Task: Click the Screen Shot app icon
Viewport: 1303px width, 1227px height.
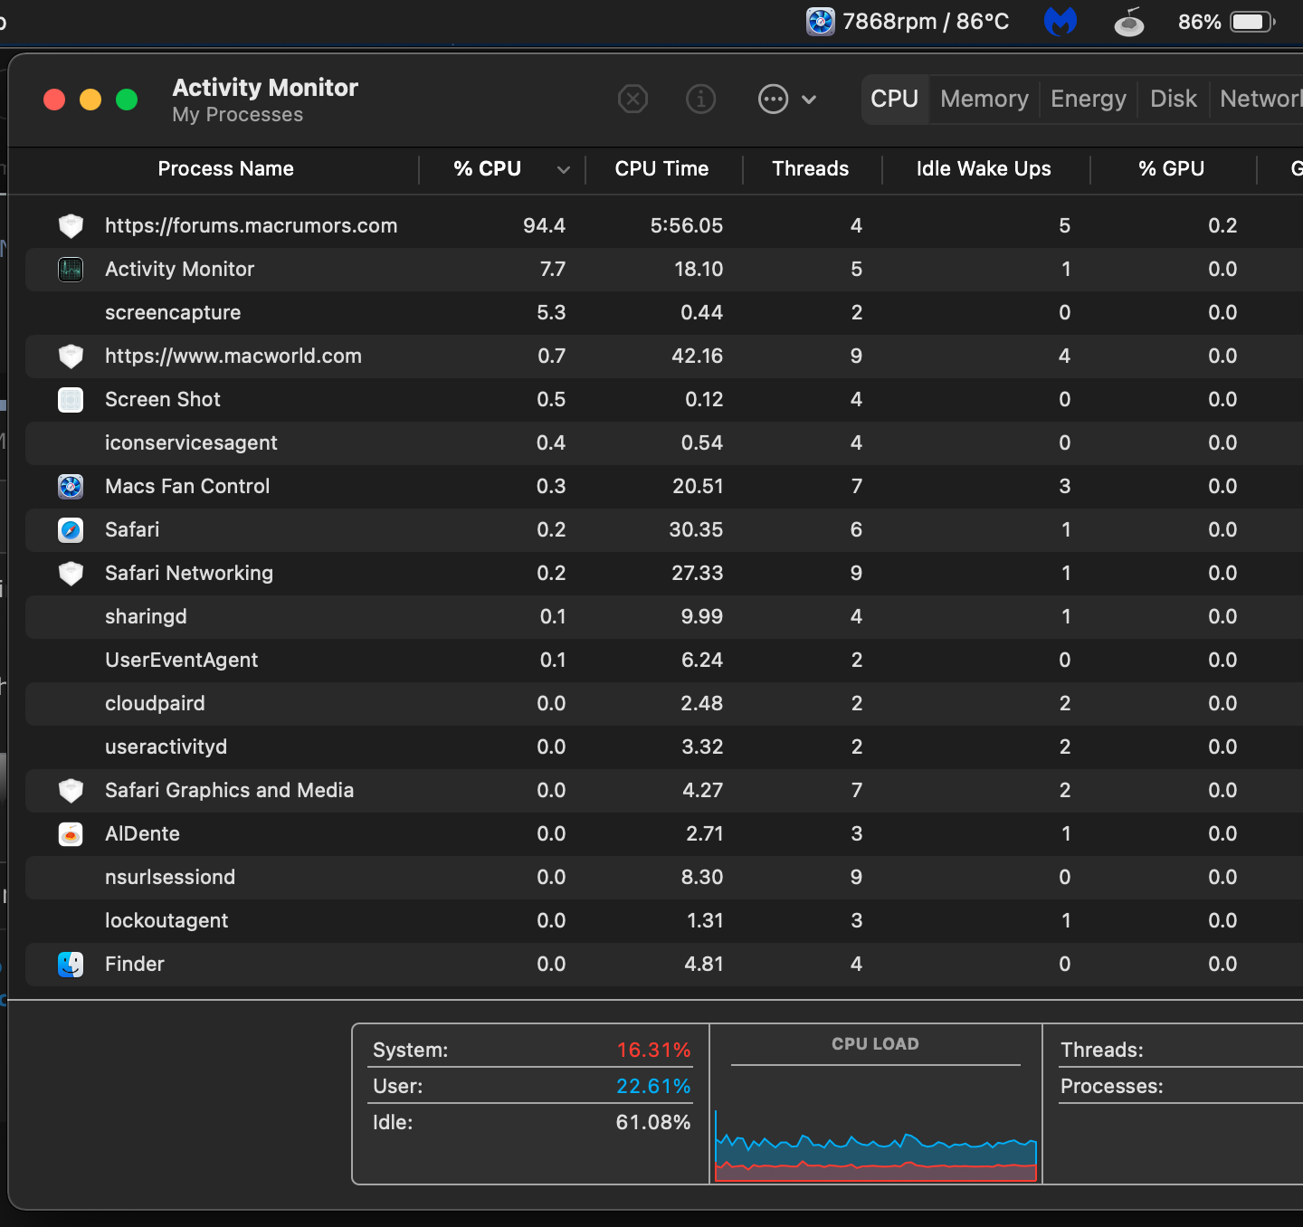Action: click(71, 399)
